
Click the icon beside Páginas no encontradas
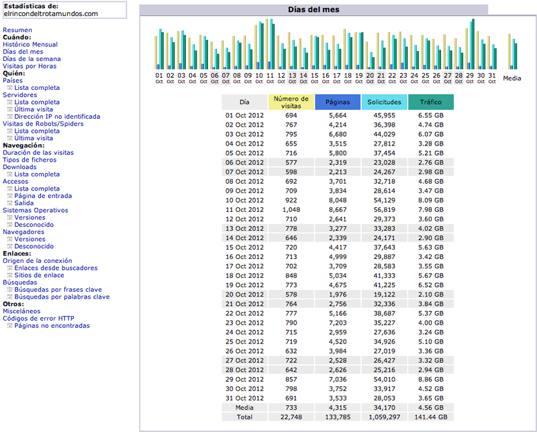(10, 326)
